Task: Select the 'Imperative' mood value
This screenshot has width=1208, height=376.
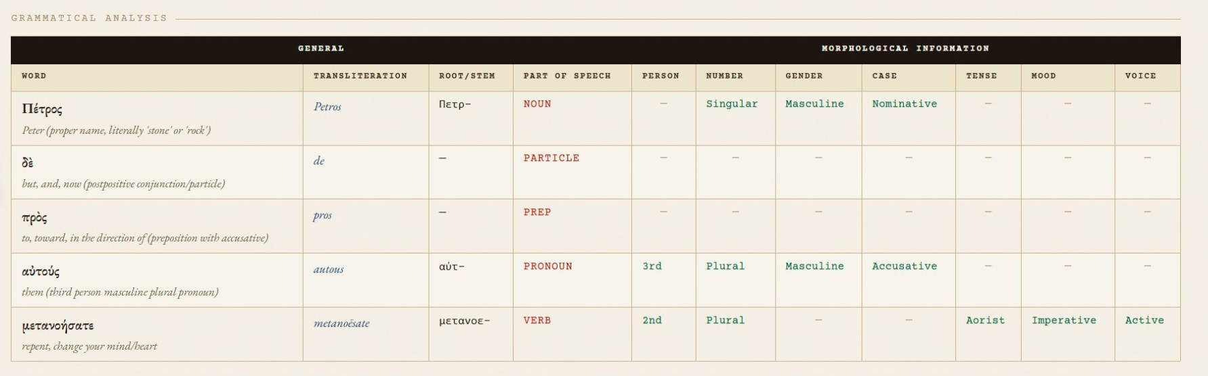Action: [x=1064, y=321]
